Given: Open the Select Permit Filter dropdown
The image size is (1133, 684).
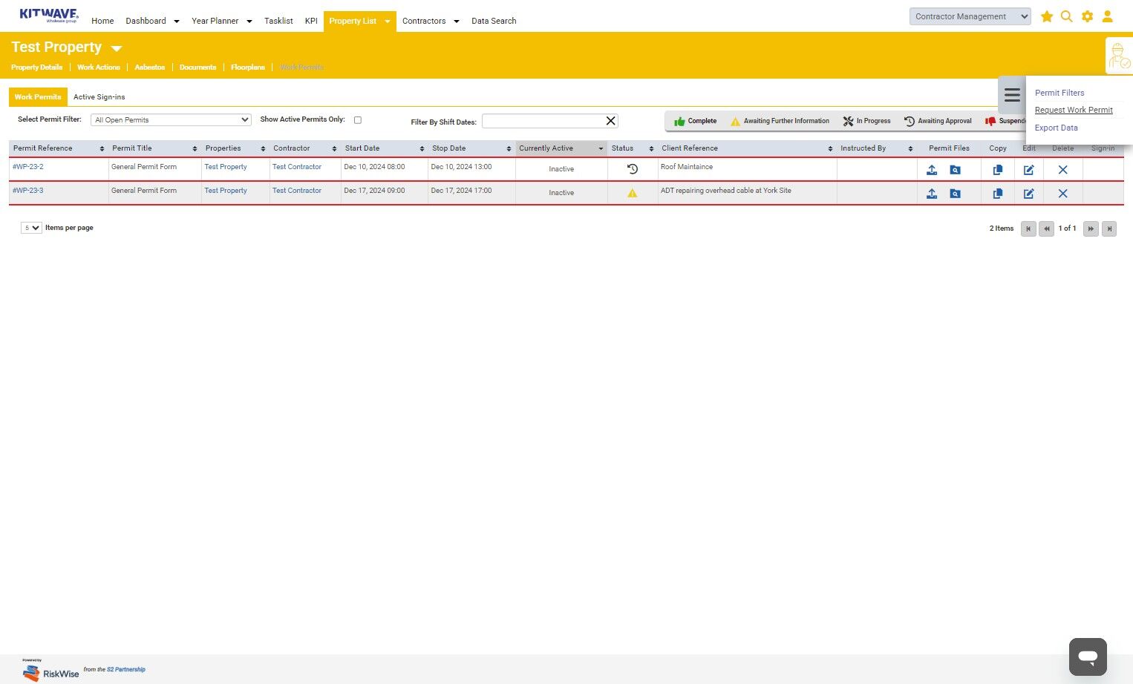Looking at the screenshot, I should (171, 120).
